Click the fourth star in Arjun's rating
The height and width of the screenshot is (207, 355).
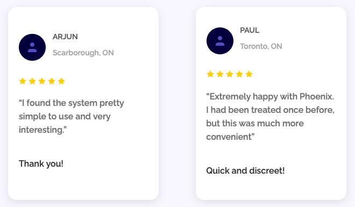(52, 81)
